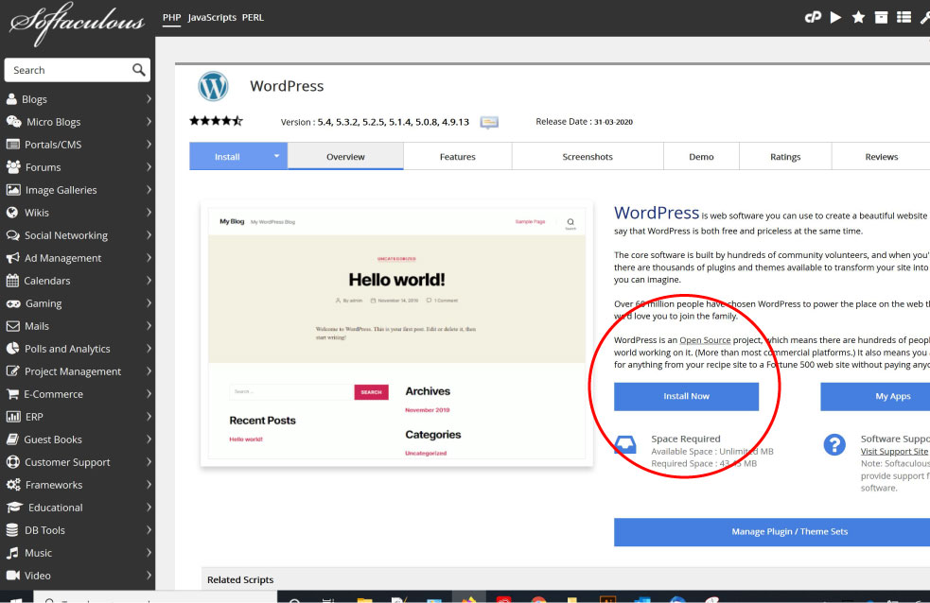The image size is (930, 603).
Task: Click the WordPress logo icon
Action: click(213, 86)
